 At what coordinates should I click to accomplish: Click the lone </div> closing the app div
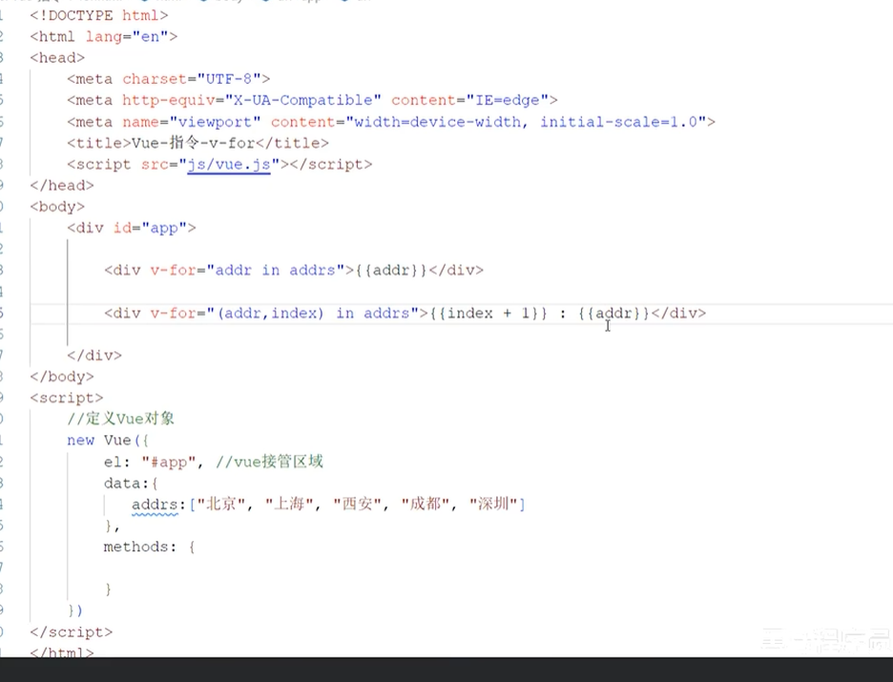click(94, 356)
